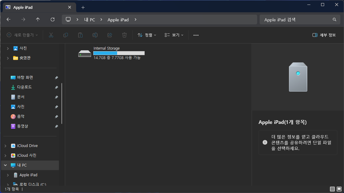Refresh the Apple iPad folder view
Viewport: 344px width, 193px height.
(52, 19)
